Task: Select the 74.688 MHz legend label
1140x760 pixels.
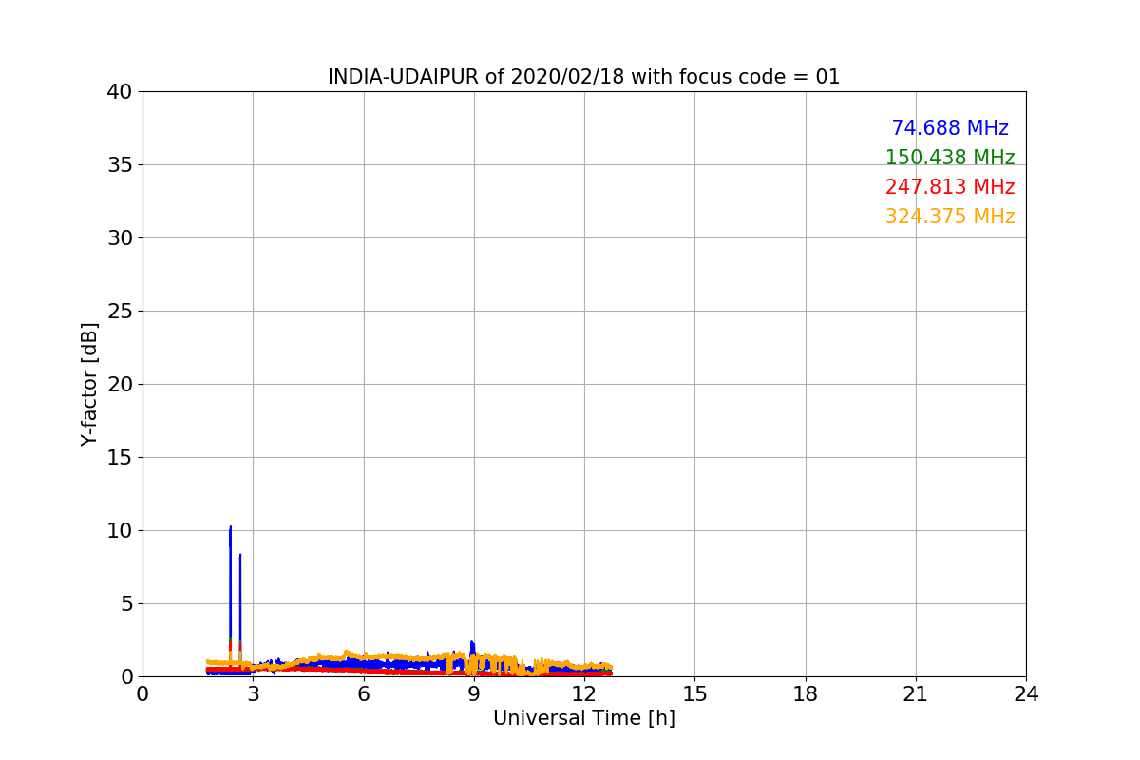Action: point(950,128)
